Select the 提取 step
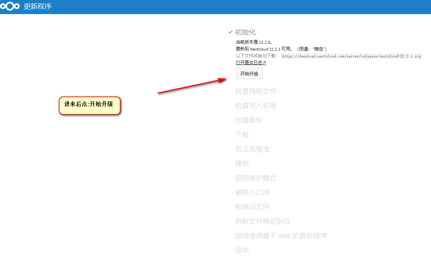This screenshot has width=431, height=268. click(242, 163)
